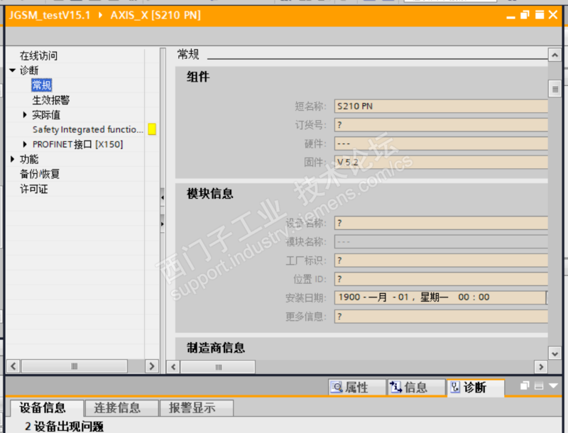Click the 模块名称 field
The height and width of the screenshot is (433, 568).
[441, 241]
